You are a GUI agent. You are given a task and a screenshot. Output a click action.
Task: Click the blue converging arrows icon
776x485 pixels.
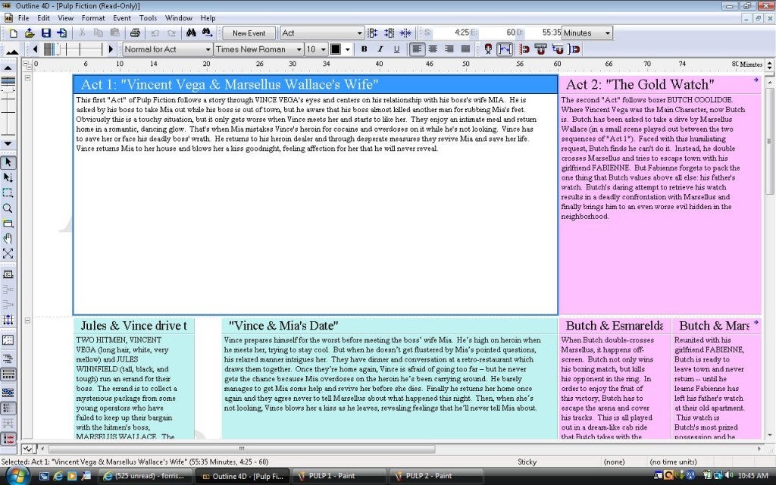tap(405, 33)
